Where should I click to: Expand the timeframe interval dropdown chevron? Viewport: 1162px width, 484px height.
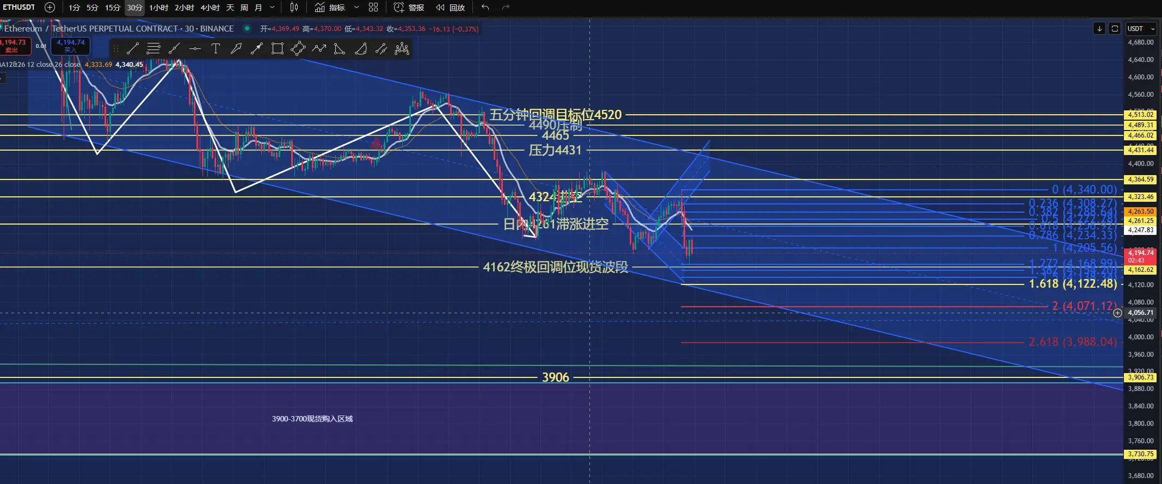click(272, 8)
